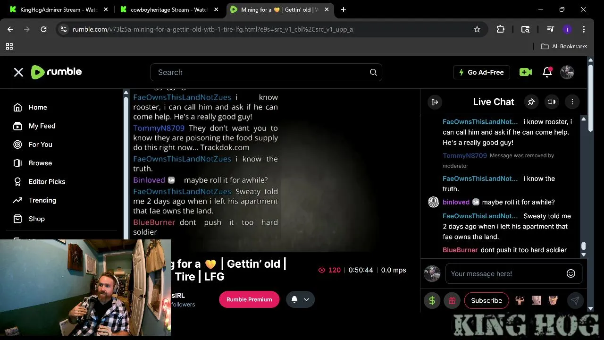Viewport: 604px width, 340px height.
Task: Open For You in sidebar
Action: tap(41, 144)
